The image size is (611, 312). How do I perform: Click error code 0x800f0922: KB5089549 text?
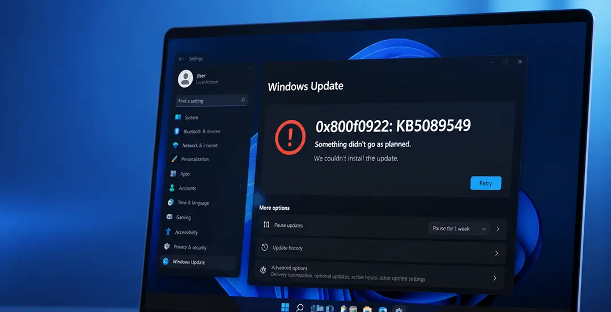393,126
